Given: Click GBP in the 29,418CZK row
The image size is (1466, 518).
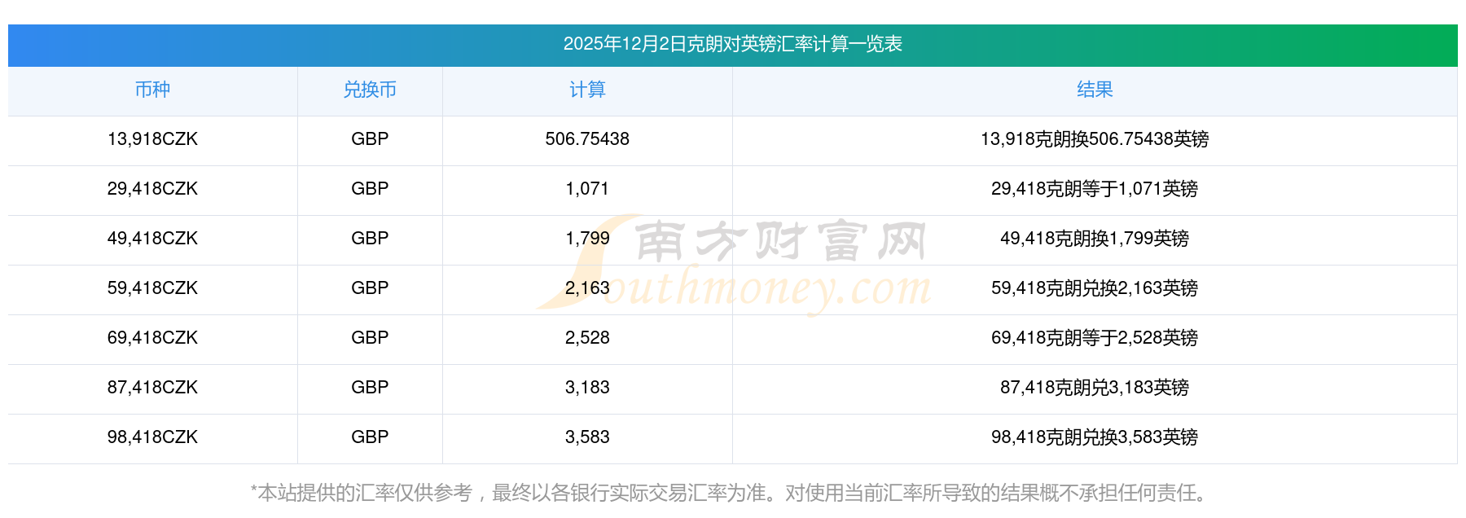Looking at the screenshot, I should point(370,189).
